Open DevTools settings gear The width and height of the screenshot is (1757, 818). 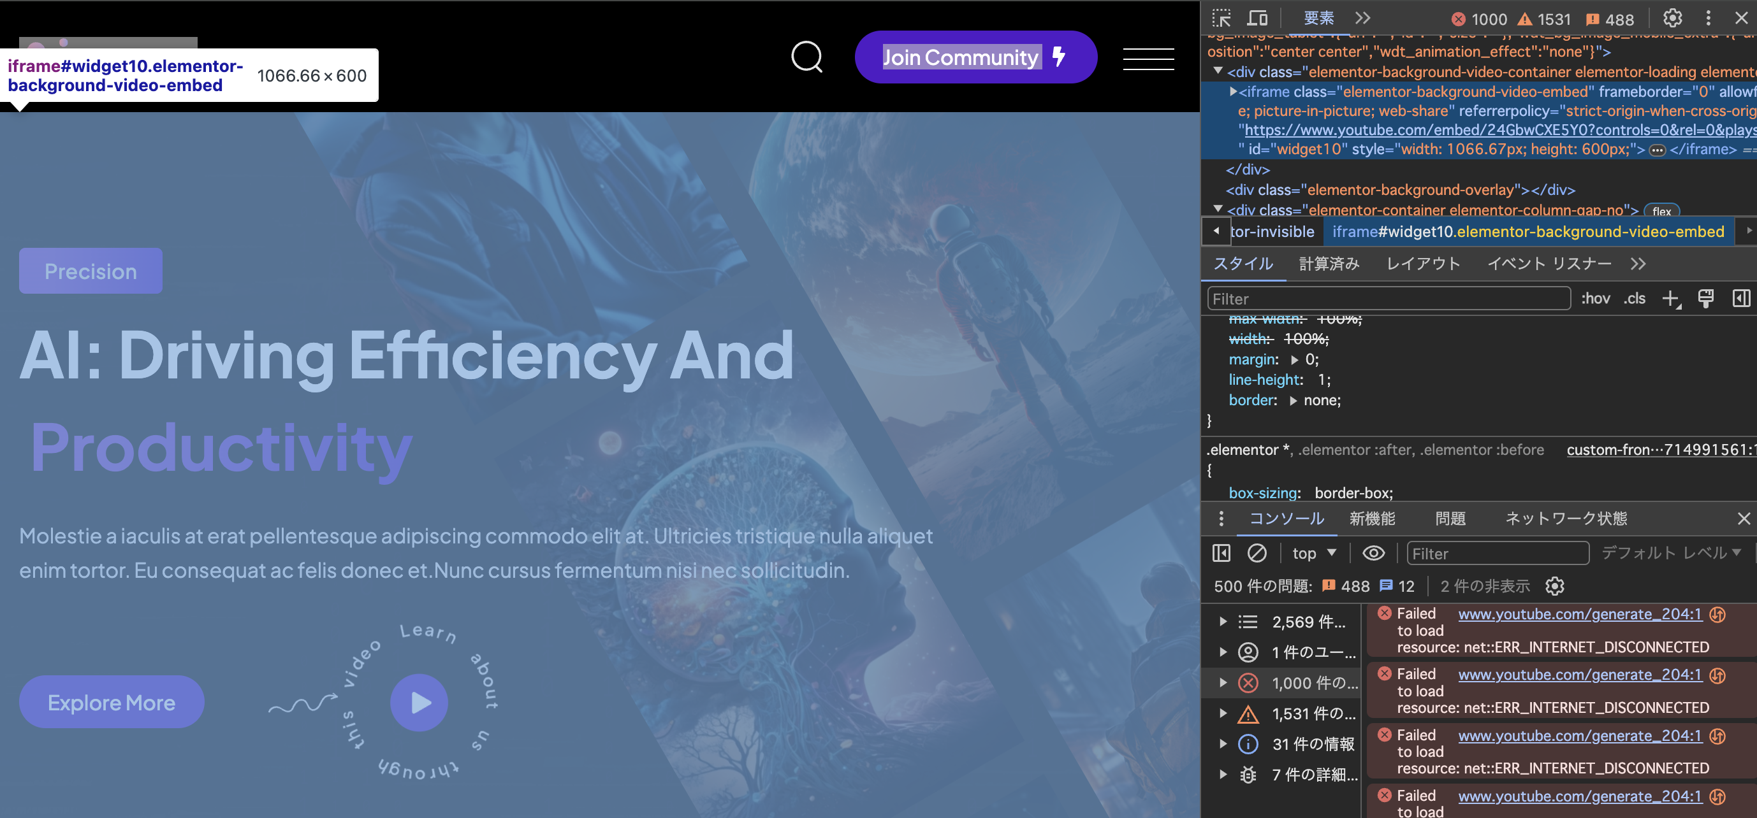coord(1672,18)
